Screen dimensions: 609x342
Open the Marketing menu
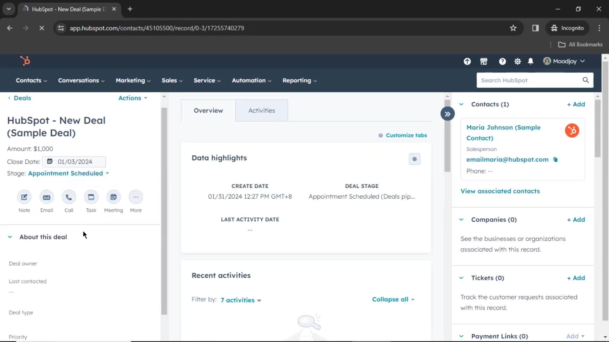pos(133,80)
